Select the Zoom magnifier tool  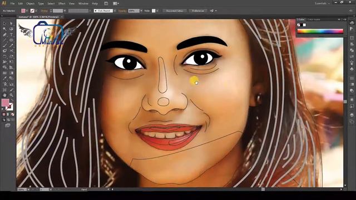[11, 95]
